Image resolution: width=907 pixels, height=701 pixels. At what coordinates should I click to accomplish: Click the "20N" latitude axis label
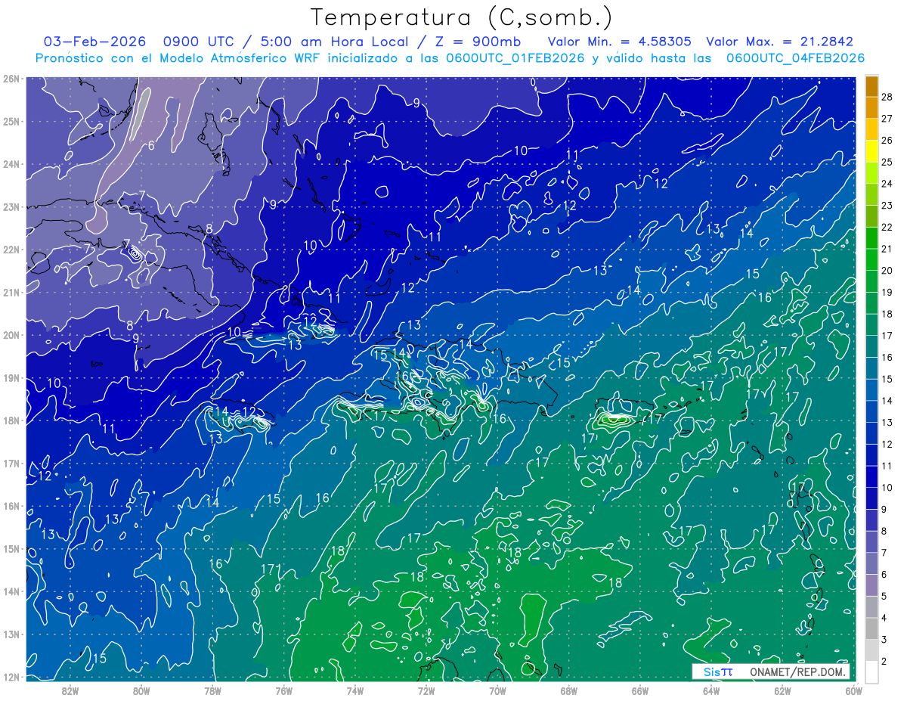[x=11, y=335]
